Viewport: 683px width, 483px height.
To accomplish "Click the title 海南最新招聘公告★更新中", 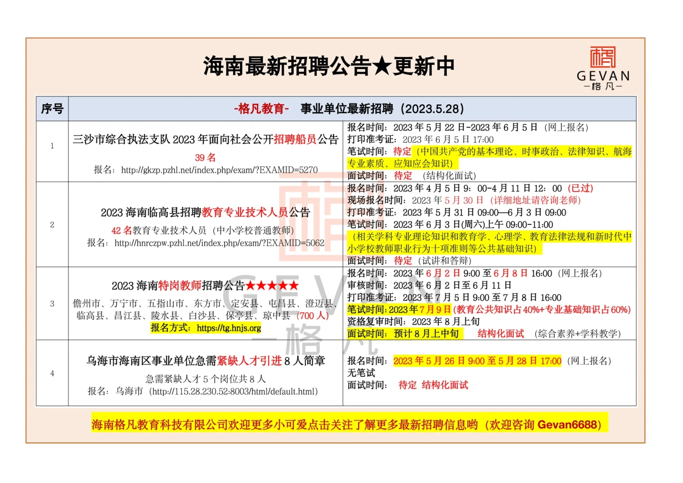I will (329, 67).
